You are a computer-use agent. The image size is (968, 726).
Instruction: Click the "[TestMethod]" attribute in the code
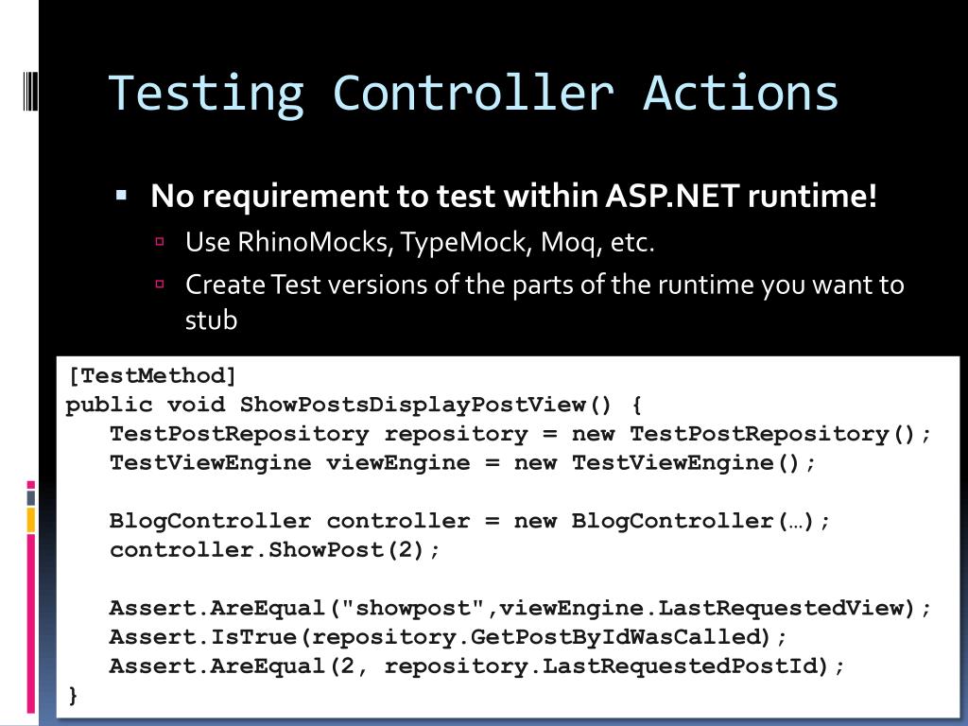click(x=151, y=375)
